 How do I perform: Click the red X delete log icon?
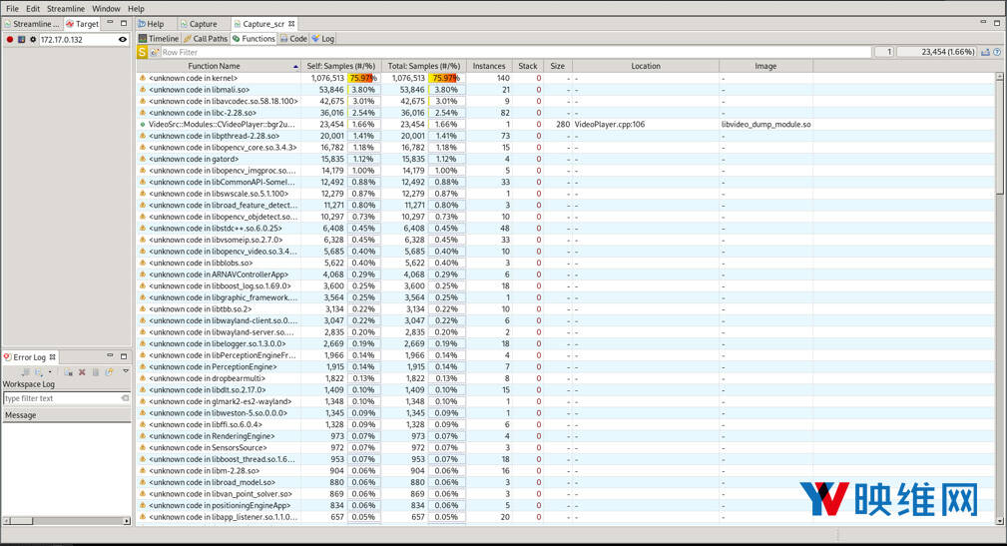click(82, 371)
